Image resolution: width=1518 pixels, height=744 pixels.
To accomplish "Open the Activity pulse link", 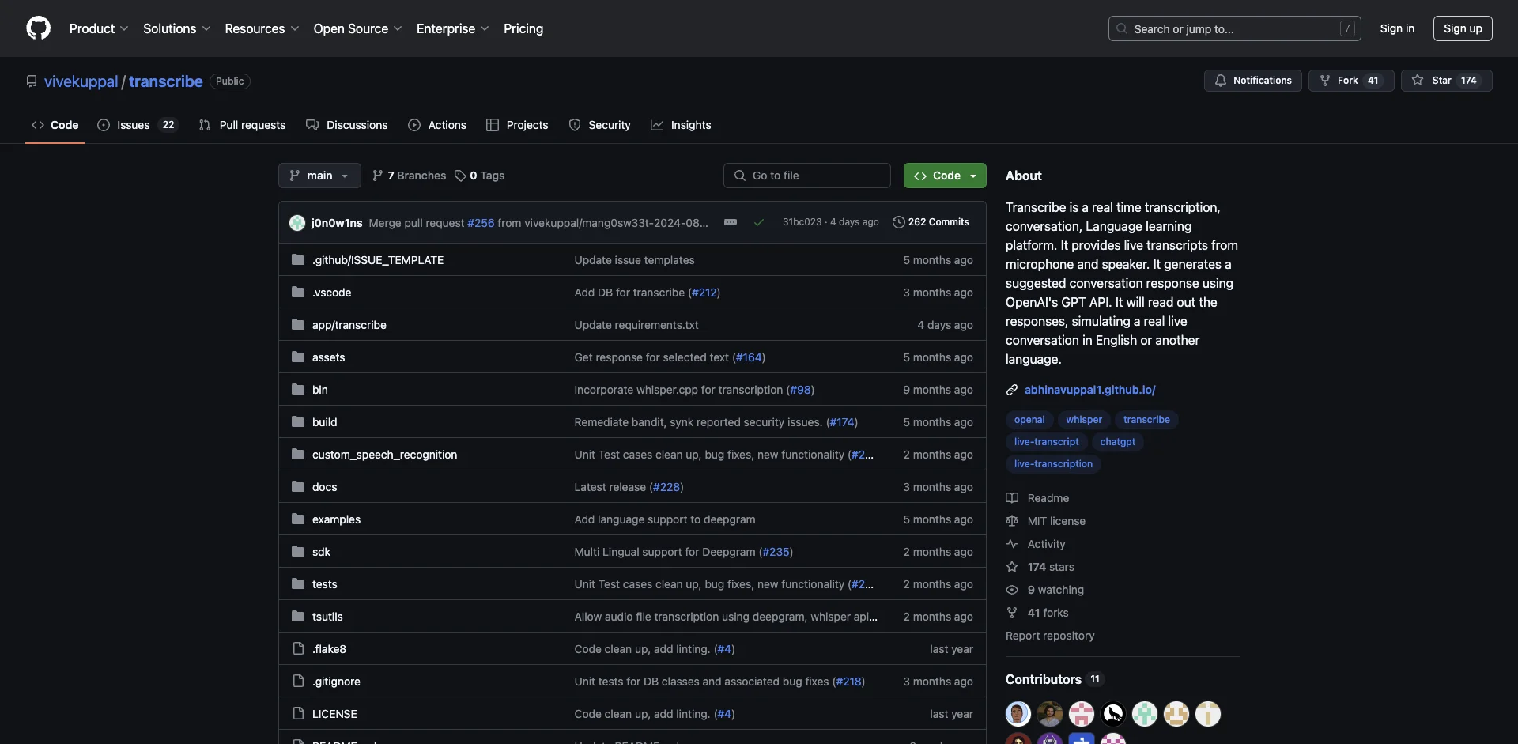I will (x=1036, y=544).
